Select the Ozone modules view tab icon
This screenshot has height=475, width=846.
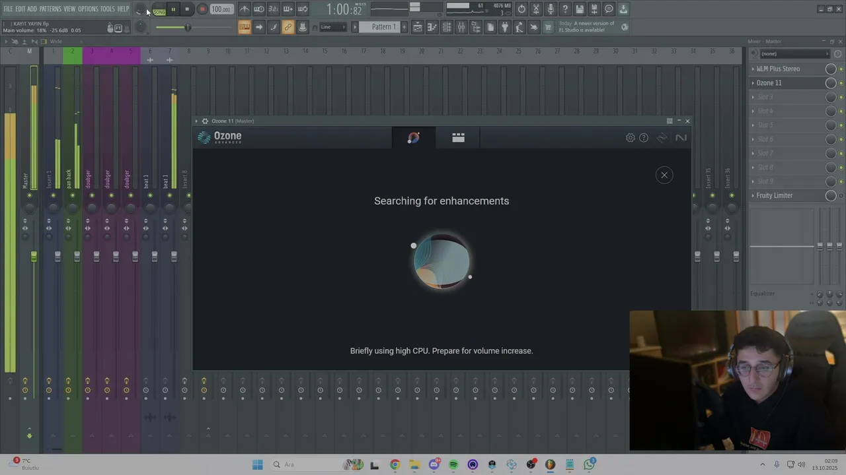[458, 138]
